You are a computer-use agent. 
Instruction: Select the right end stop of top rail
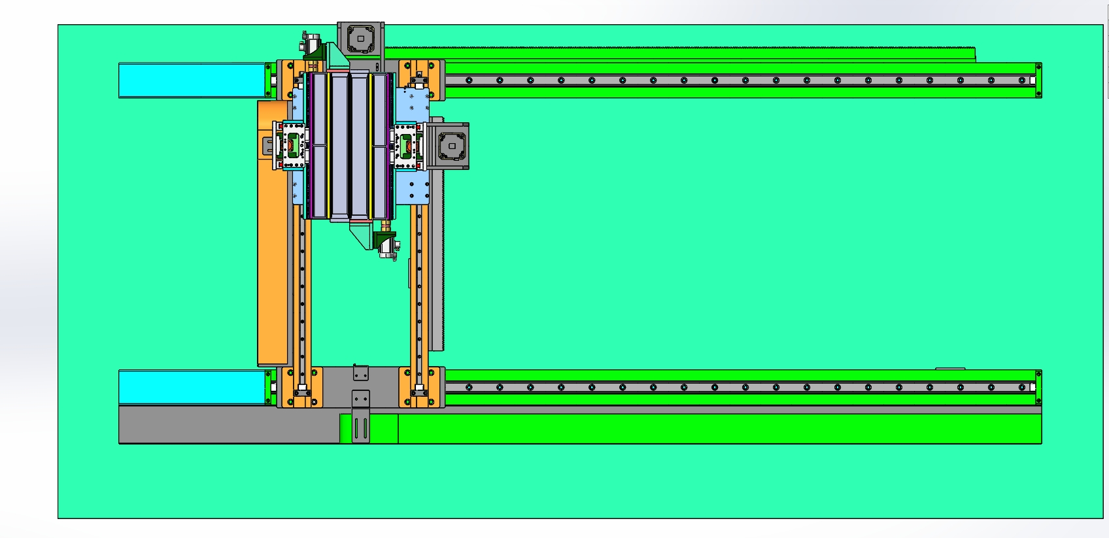[x=1038, y=80]
